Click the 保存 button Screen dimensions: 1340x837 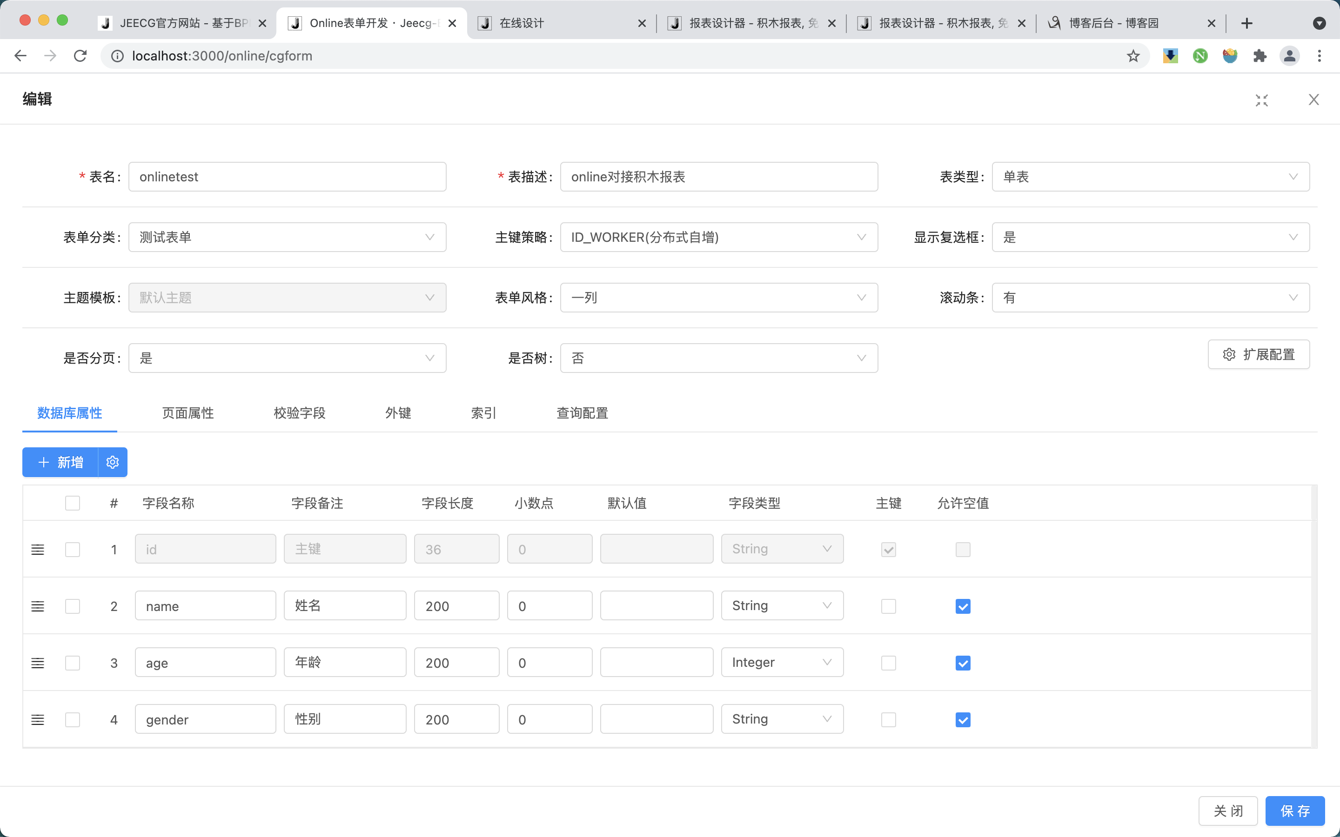pyautogui.click(x=1294, y=811)
